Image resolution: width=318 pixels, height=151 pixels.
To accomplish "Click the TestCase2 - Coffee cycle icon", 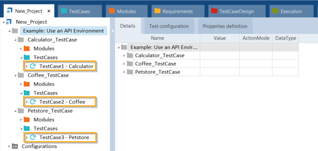I will (32, 102).
